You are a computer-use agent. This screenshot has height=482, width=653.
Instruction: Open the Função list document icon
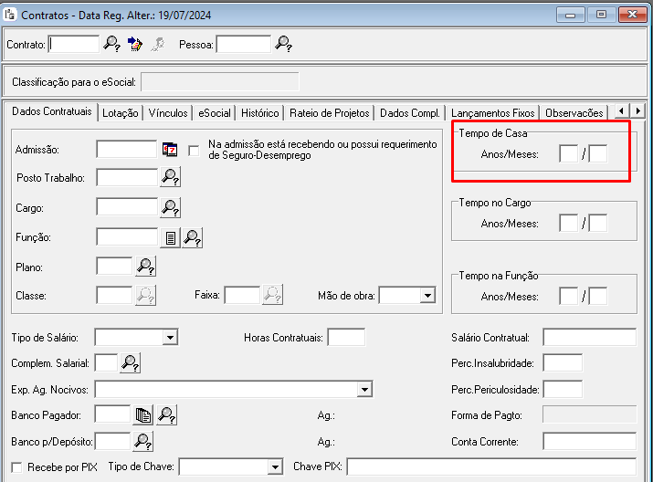tap(170, 238)
